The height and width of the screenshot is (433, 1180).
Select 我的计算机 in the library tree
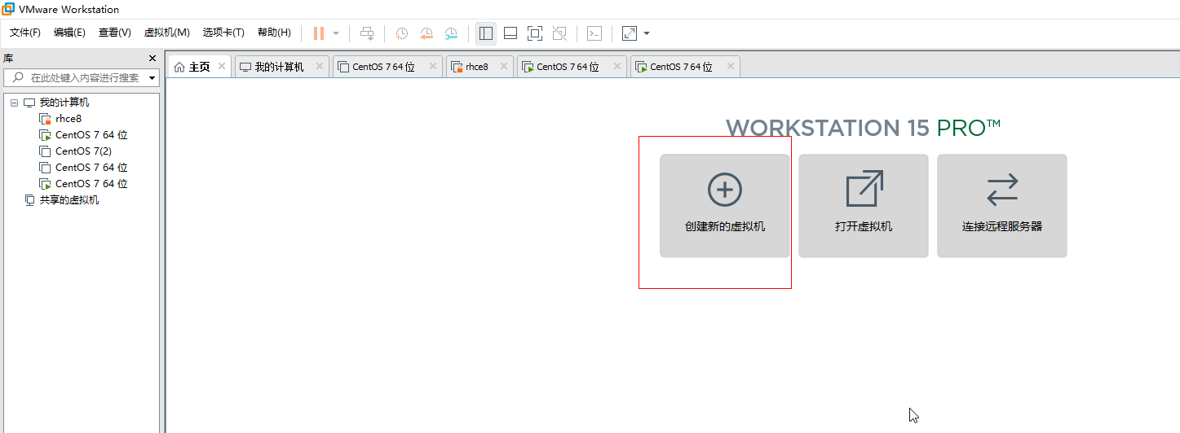tap(64, 103)
